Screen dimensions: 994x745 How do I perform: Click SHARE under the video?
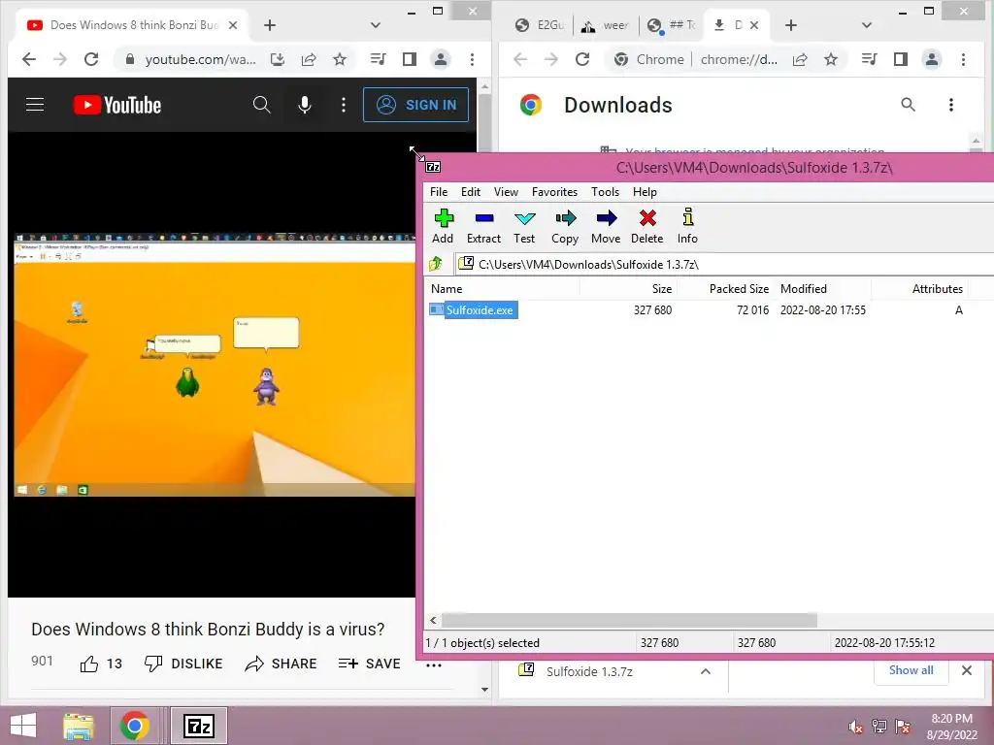[281, 664]
